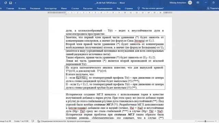Viewport: 219px width, 123px height.
Task: Open the Макет tab
Action: [x=64, y=8]
